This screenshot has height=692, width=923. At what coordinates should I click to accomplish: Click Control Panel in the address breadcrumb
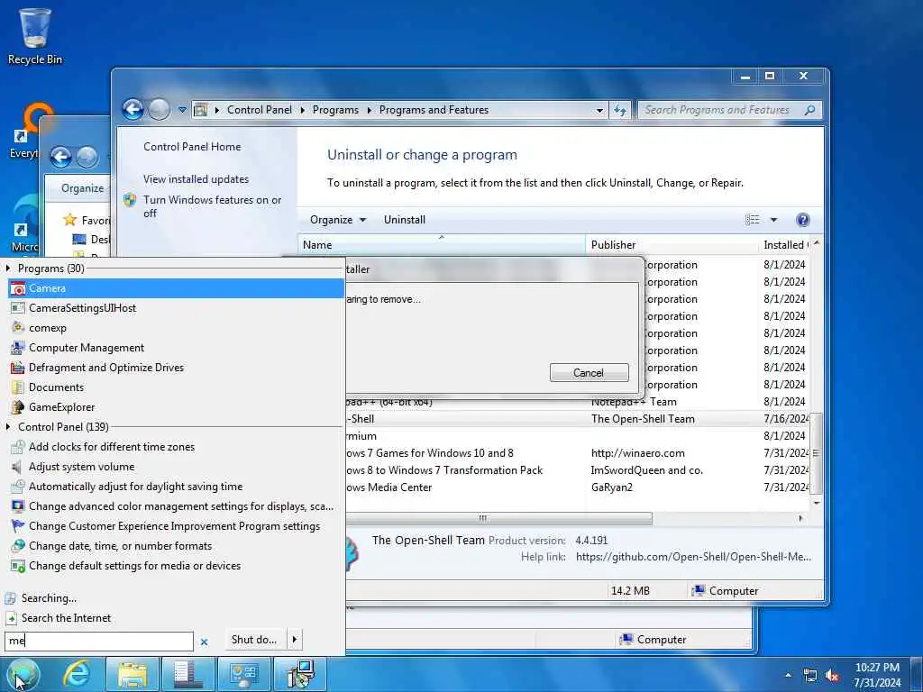pyautogui.click(x=260, y=110)
